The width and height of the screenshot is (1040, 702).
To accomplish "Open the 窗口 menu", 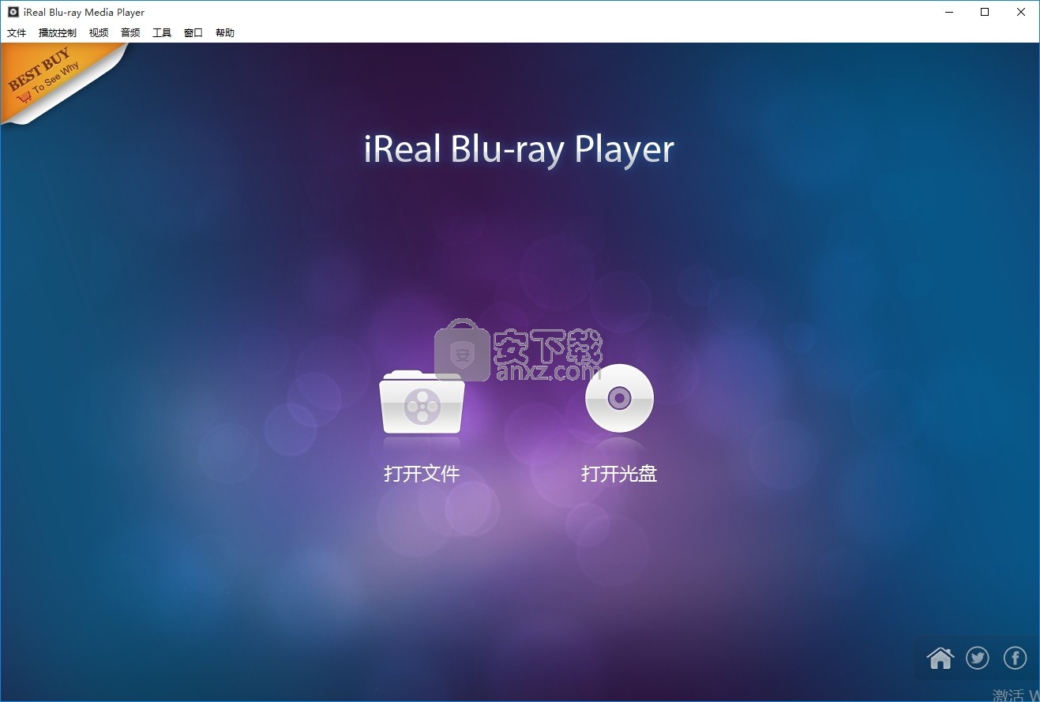I will tap(193, 32).
